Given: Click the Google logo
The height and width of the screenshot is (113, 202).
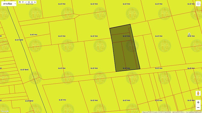Looking at the screenshot, I should 5,111.
